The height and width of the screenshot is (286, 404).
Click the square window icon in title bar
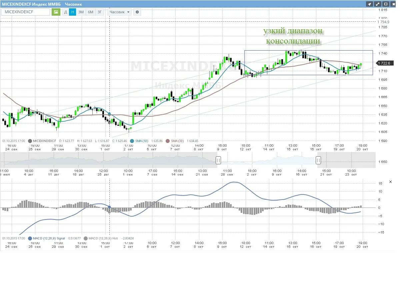pyautogui.click(x=386, y=4)
